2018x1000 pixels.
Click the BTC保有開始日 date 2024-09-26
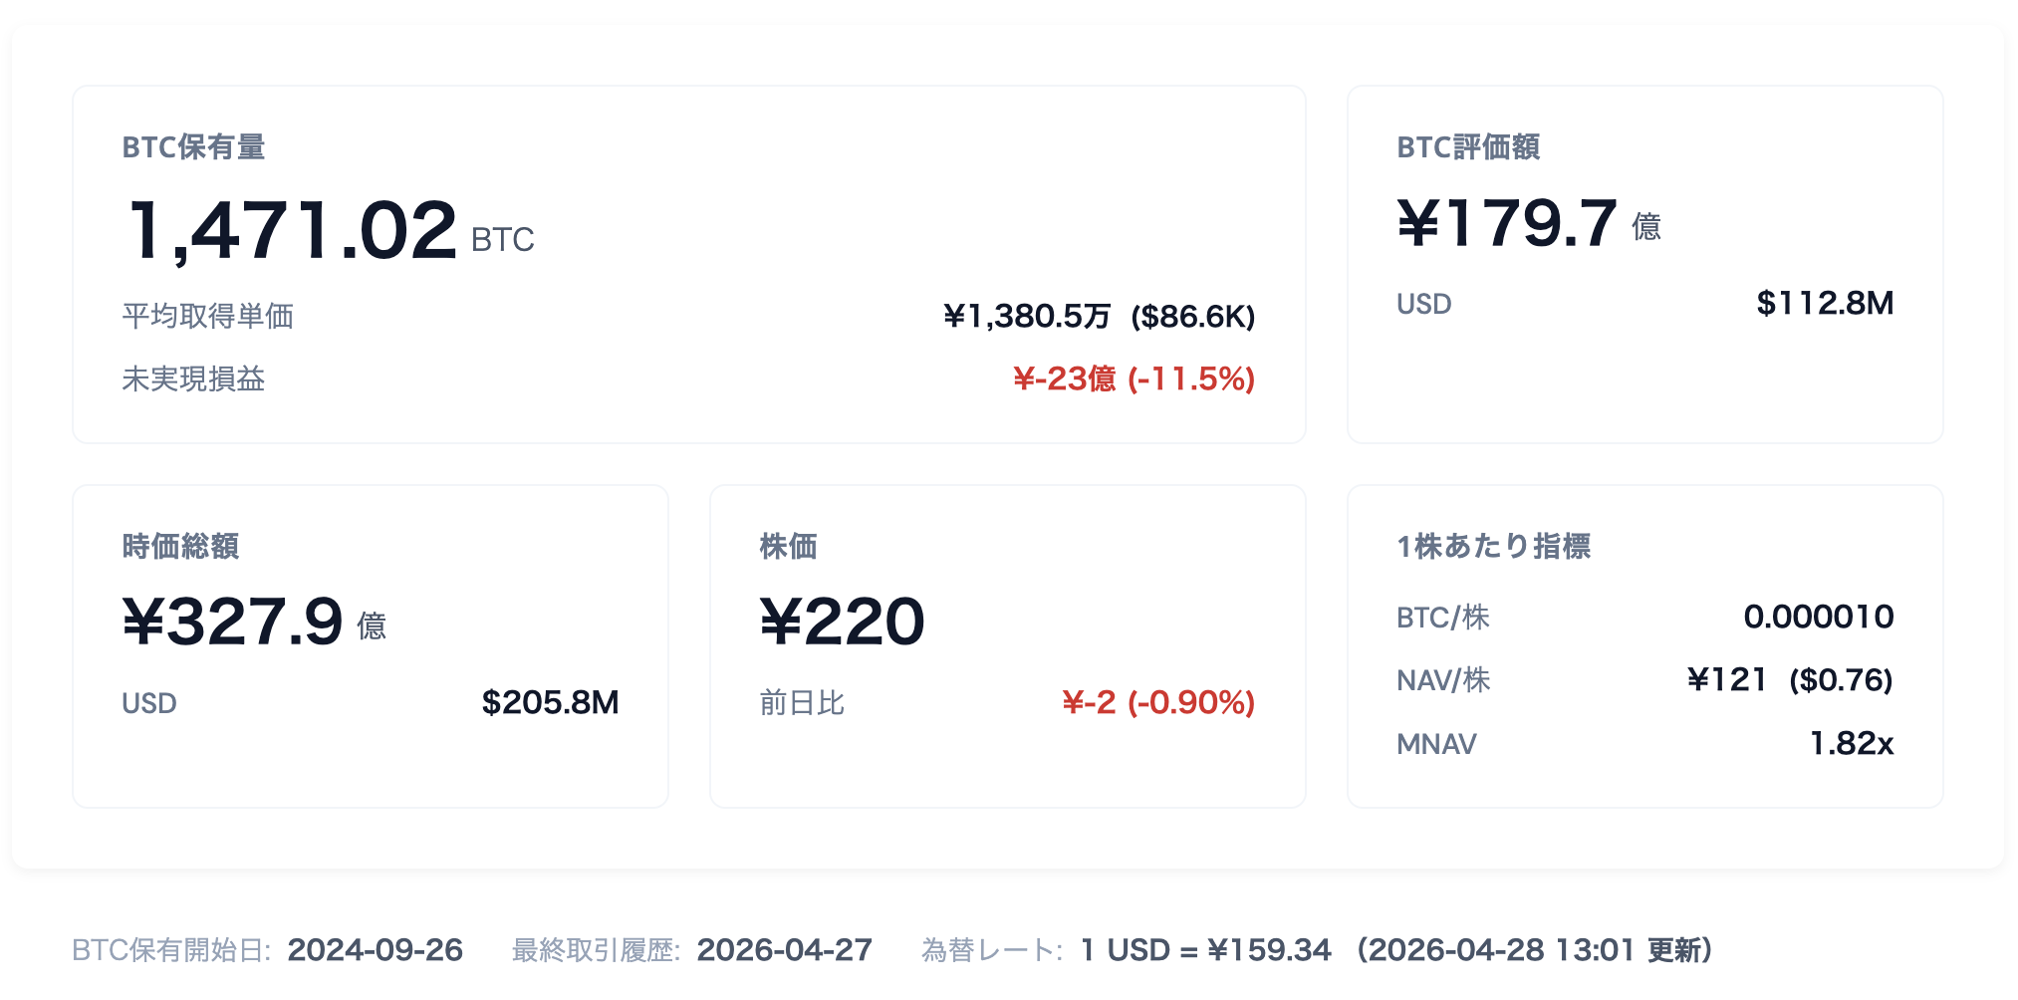click(x=376, y=950)
